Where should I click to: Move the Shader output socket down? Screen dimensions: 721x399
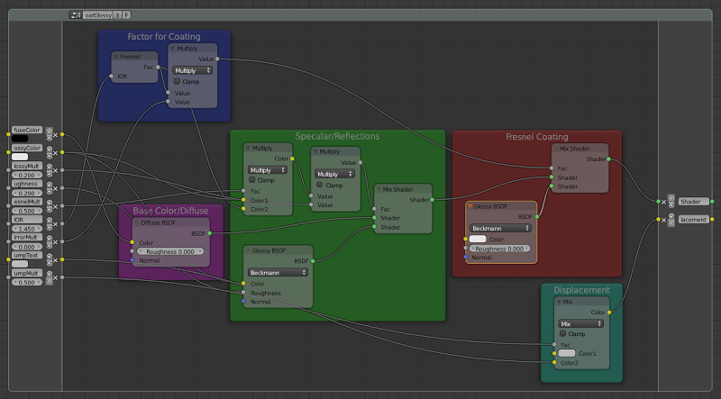671,205
